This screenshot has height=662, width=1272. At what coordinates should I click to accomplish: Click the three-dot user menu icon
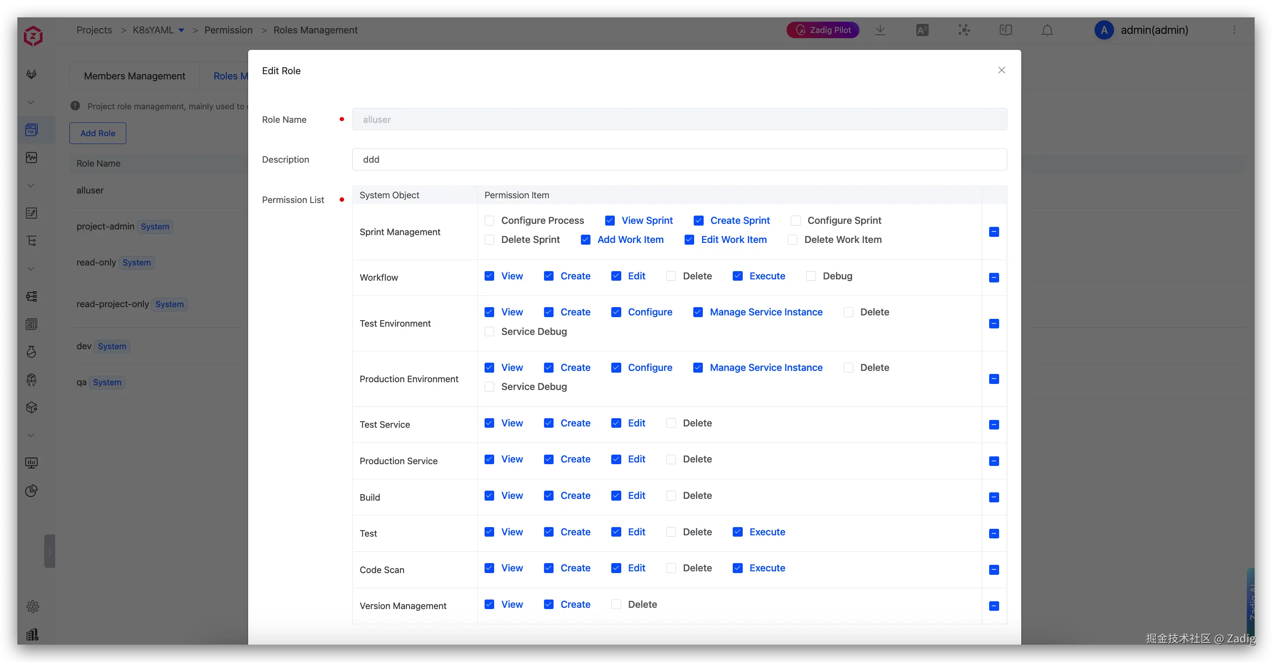[x=1234, y=30]
